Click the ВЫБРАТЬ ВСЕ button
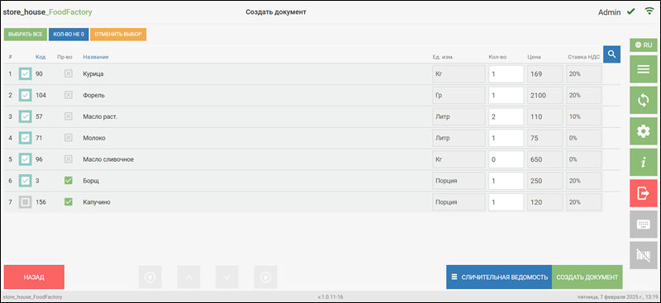This screenshot has height=303, width=661. (26, 34)
